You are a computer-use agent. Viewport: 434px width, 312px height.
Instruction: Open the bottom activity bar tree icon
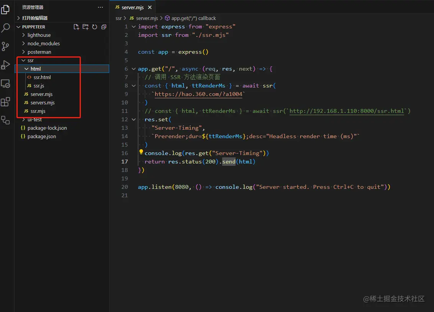click(x=5, y=120)
